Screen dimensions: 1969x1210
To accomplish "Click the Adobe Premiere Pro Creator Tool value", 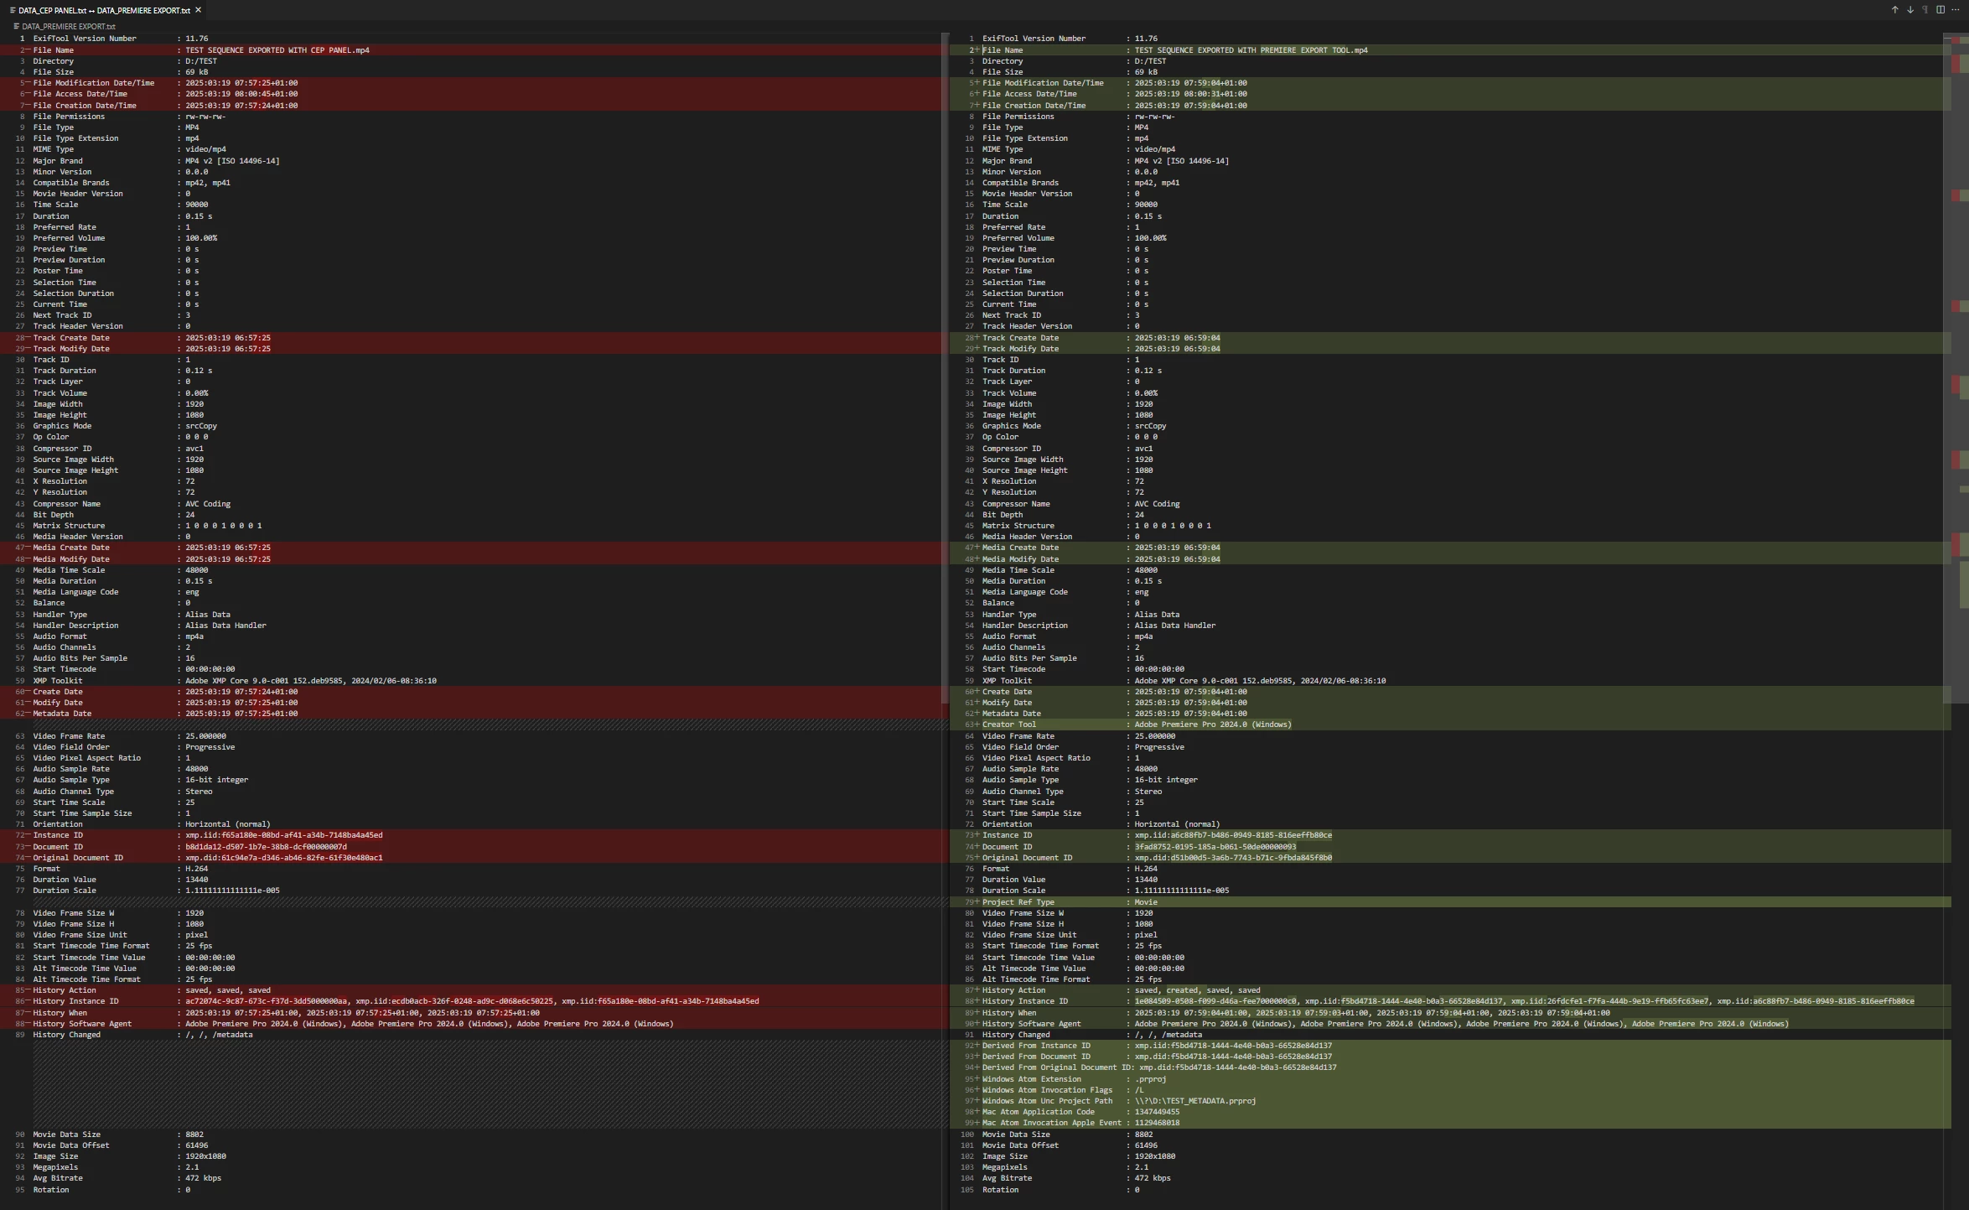I will (x=1212, y=724).
